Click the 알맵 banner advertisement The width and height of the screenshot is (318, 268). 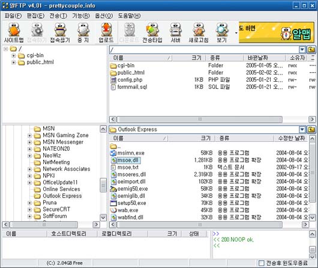pos(277,32)
